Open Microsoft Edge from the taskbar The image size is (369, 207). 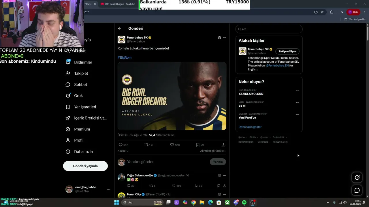coord(210,202)
